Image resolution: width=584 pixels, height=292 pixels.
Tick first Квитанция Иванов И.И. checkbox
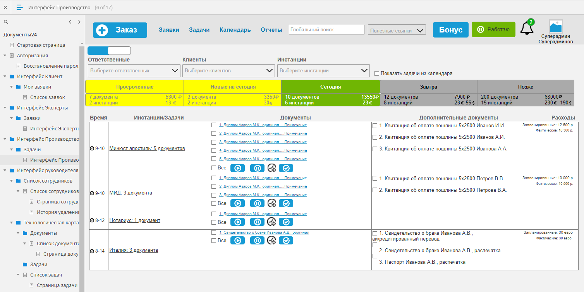[375, 126]
